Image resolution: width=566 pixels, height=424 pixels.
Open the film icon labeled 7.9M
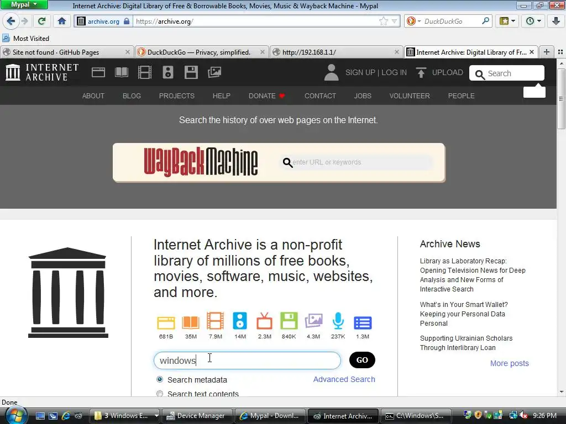[215, 321]
